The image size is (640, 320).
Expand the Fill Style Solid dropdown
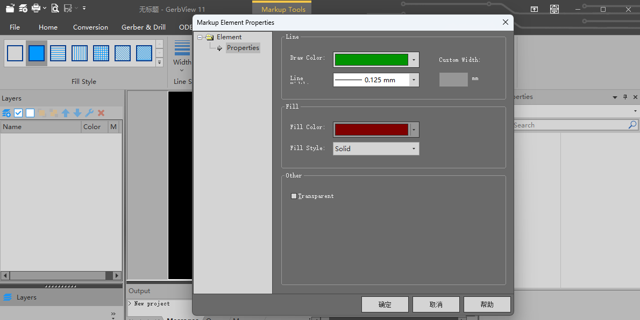(x=414, y=149)
